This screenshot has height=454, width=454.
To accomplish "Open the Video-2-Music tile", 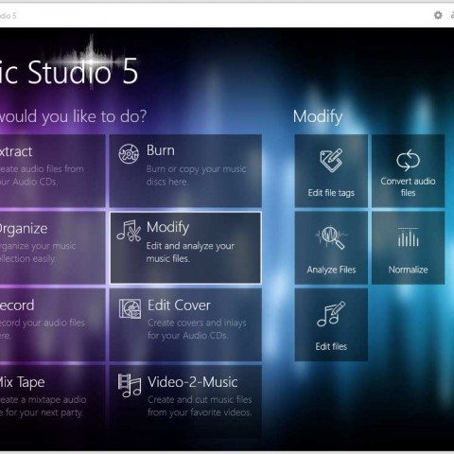I will coord(185,401).
